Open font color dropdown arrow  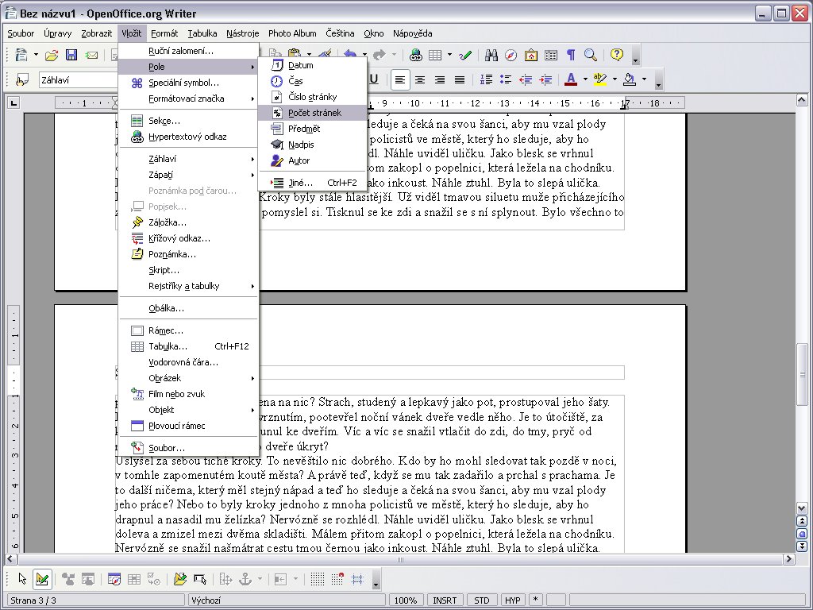pos(585,79)
